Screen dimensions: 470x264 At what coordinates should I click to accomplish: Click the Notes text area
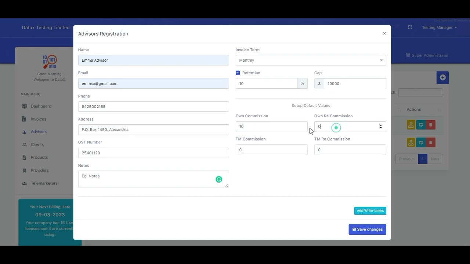coord(153,179)
